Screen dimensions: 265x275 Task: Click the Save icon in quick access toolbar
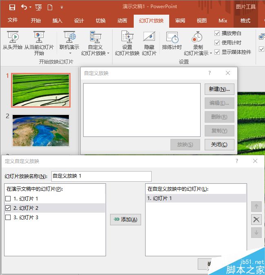click(x=12, y=7)
